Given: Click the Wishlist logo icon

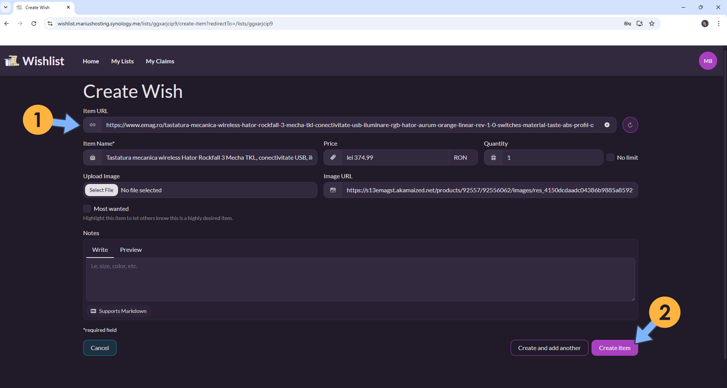Looking at the screenshot, I should [12, 61].
